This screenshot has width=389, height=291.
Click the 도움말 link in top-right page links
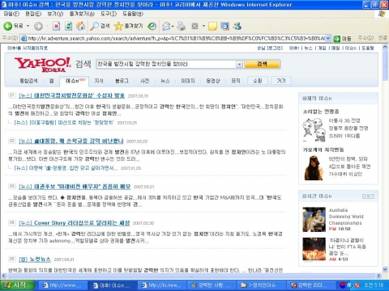368,48
